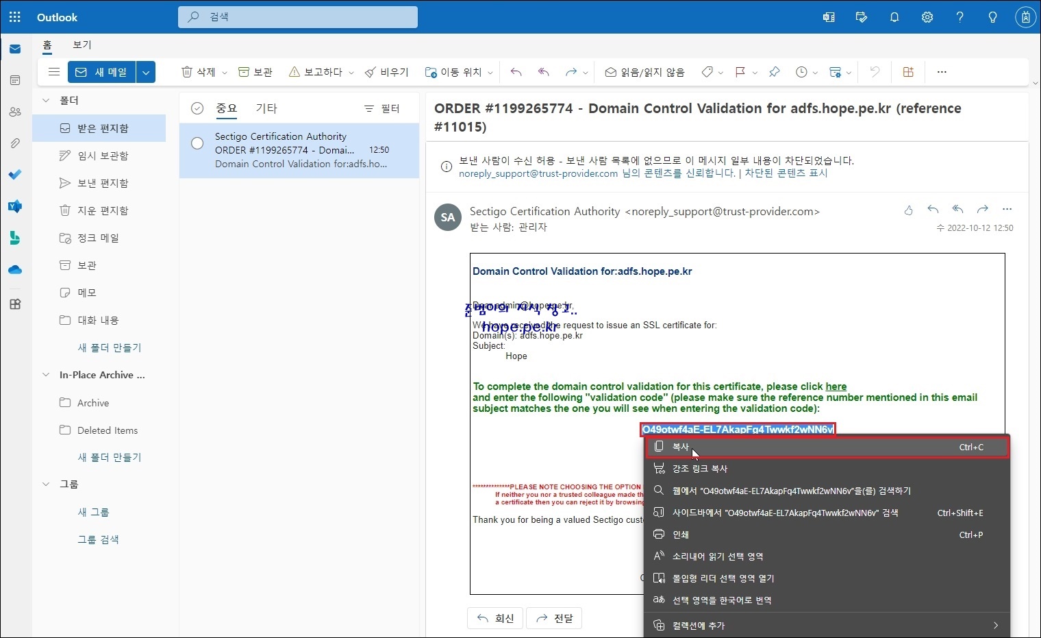
Task: Select 기타 other inbox tab
Action: tap(266, 108)
